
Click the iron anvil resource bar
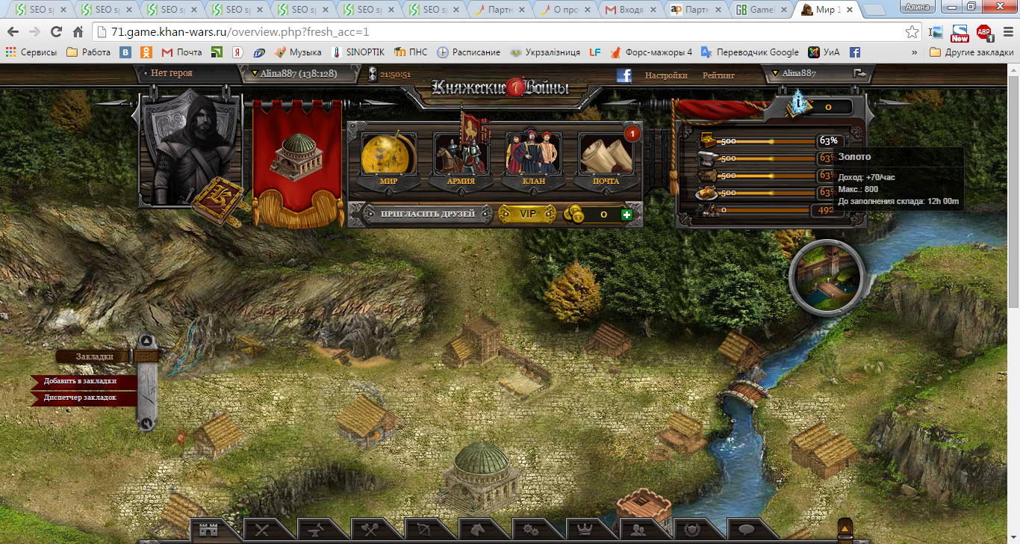(x=769, y=158)
